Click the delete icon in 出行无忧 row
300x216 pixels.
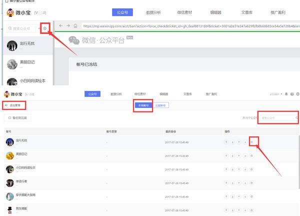252,142
